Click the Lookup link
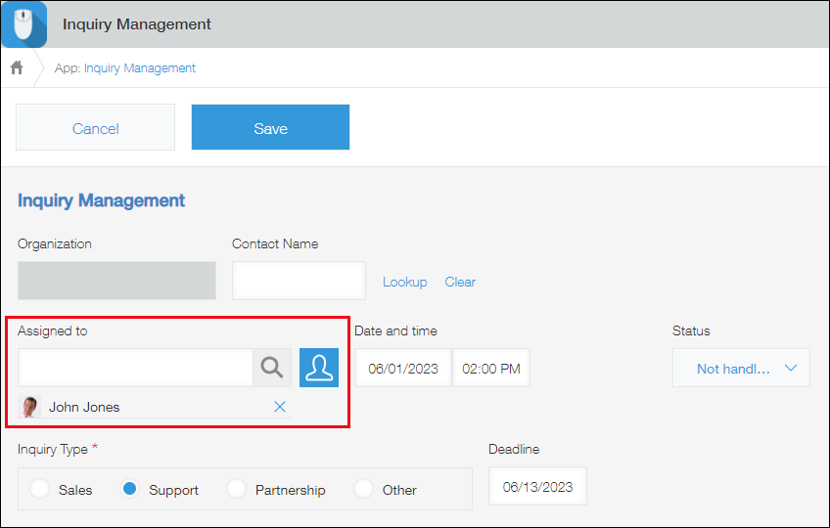The height and width of the screenshot is (528, 830). pyautogui.click(x=404, y=282)
